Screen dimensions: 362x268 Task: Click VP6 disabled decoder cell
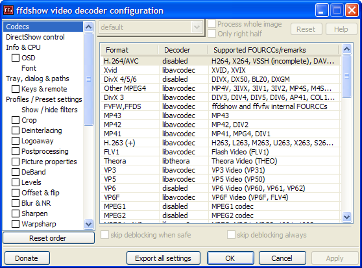183,188
